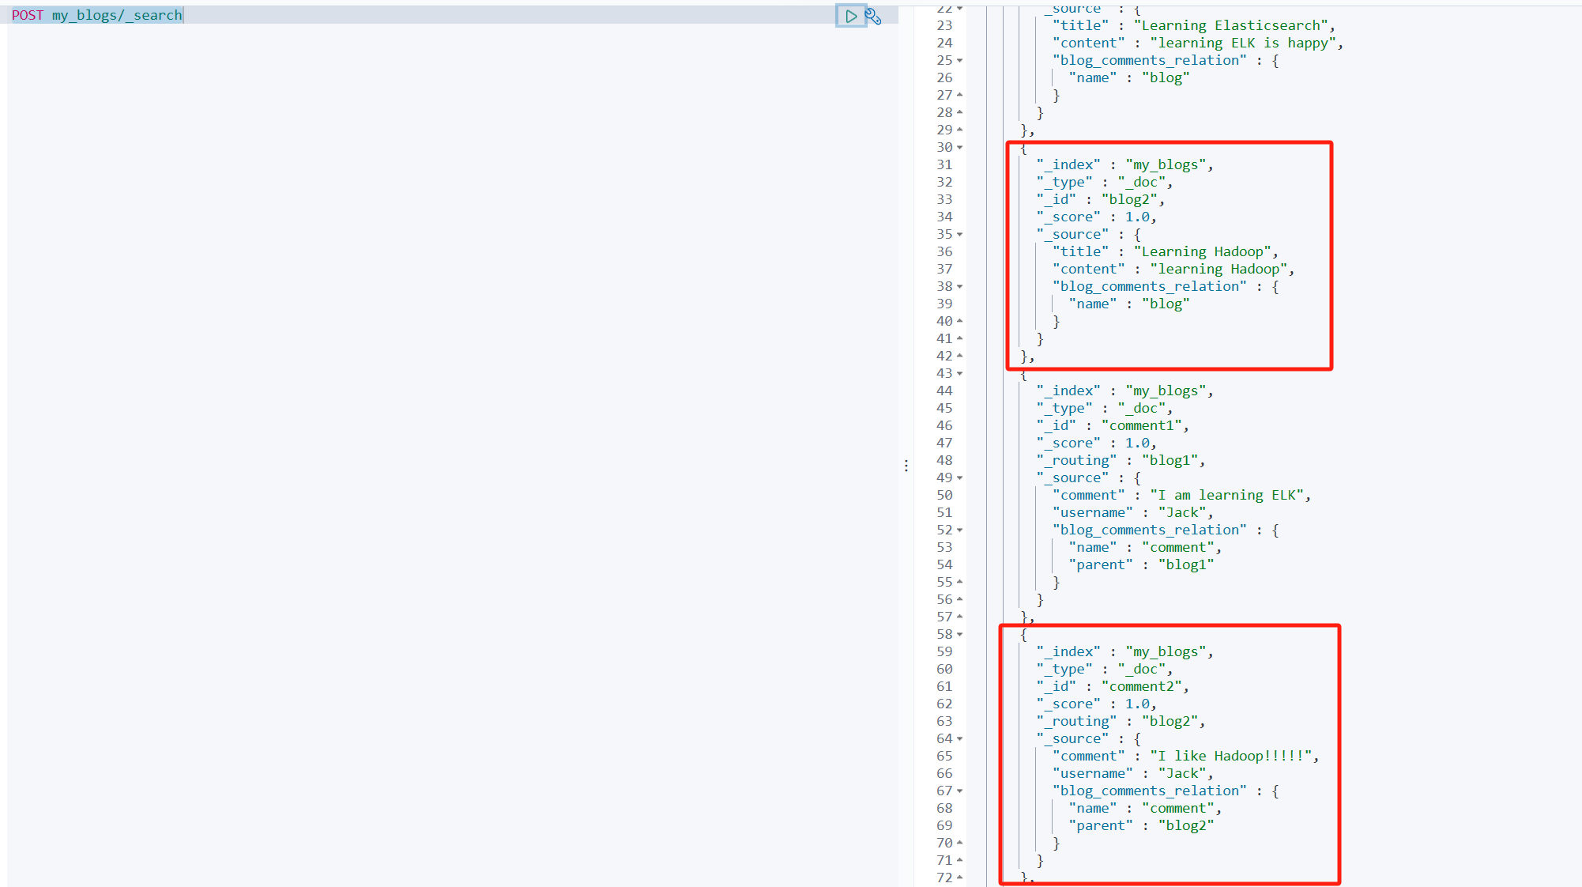The width and height of the screenshot is (1582, 887).
Task: Click the "_id" : "comment1" line
Action: tap(1113, 425)
